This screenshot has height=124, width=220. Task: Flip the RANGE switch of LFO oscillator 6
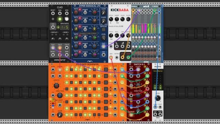click(85, 55)
